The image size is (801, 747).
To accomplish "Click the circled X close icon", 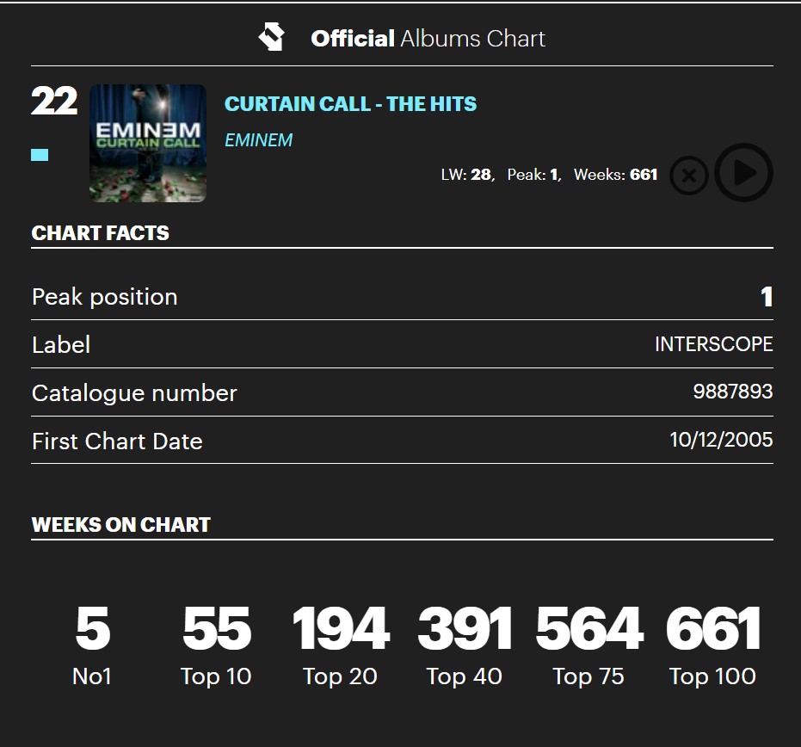I will pyautogui.click(x=688, y=176).
